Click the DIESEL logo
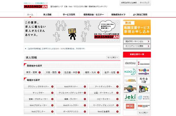The height and width of the screenshot is (116, 176). pos(130,106)
